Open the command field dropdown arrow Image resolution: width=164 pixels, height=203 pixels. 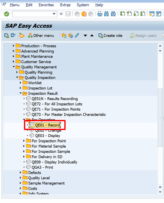[54, 14]
